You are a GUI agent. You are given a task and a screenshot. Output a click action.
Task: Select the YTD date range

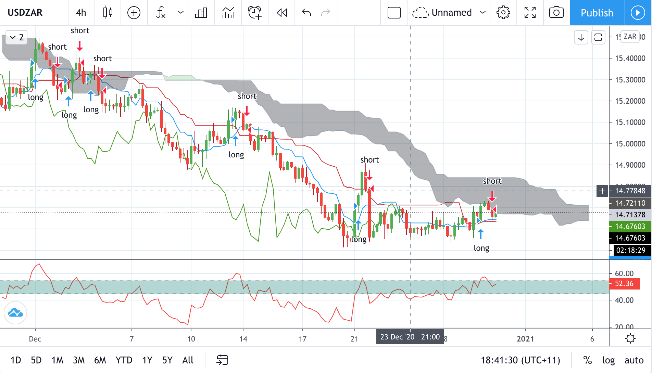pyautogui.click(x=124, y=360)
